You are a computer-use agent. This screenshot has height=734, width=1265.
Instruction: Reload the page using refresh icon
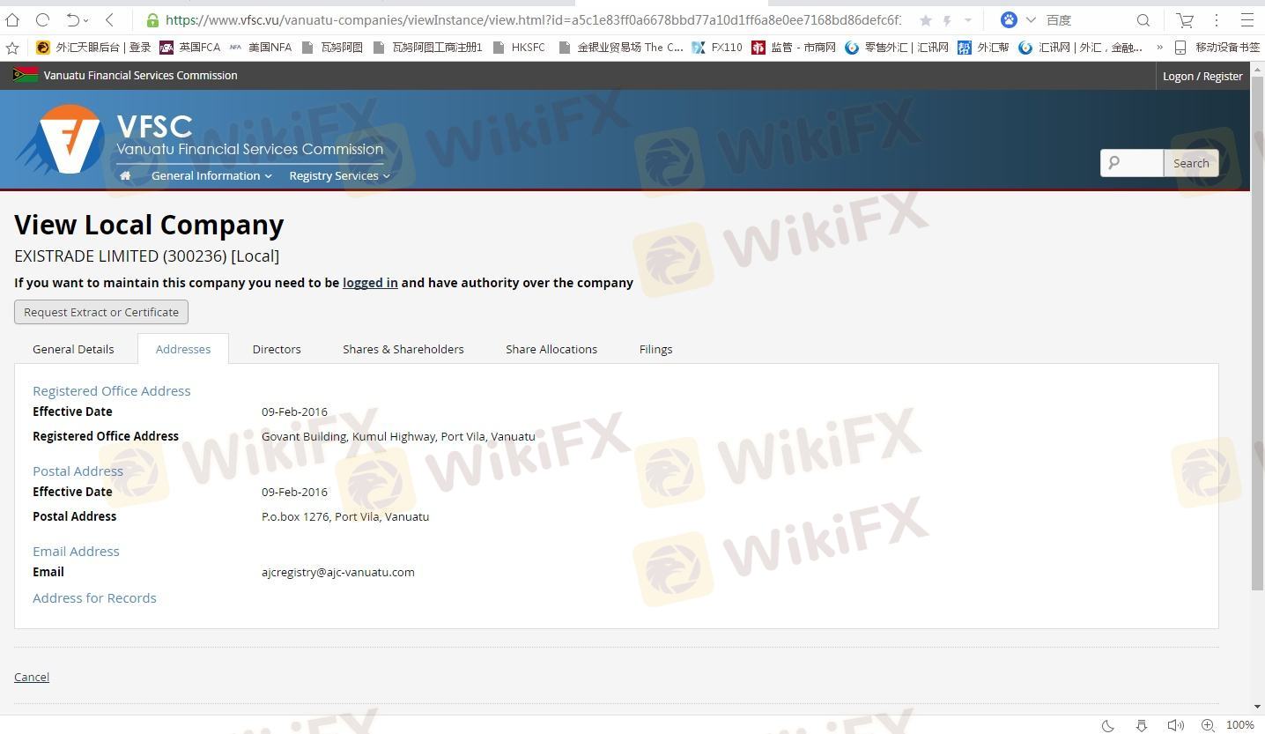42,19
